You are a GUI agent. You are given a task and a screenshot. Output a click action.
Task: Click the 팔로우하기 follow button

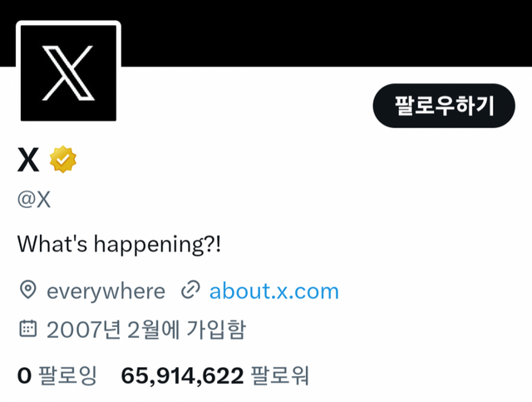tap(444, 106)
